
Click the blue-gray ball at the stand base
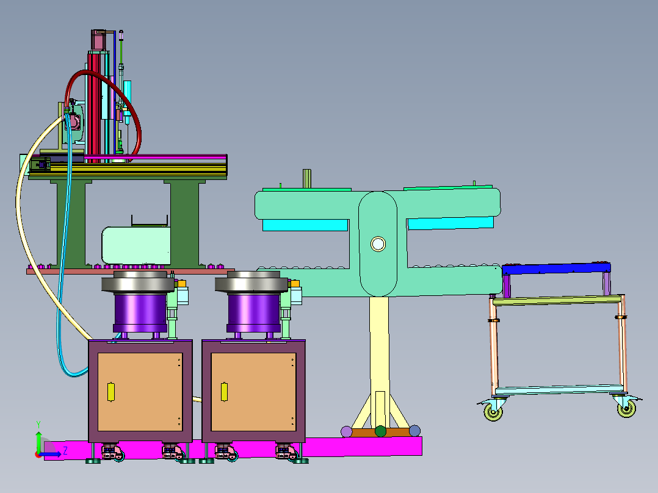pos(414,431)
